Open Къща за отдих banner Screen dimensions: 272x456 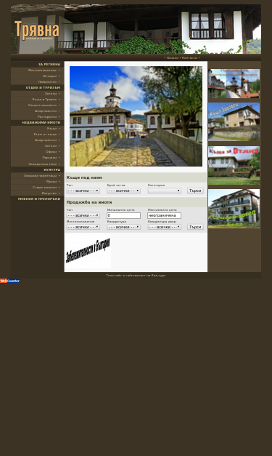[234, 166]
